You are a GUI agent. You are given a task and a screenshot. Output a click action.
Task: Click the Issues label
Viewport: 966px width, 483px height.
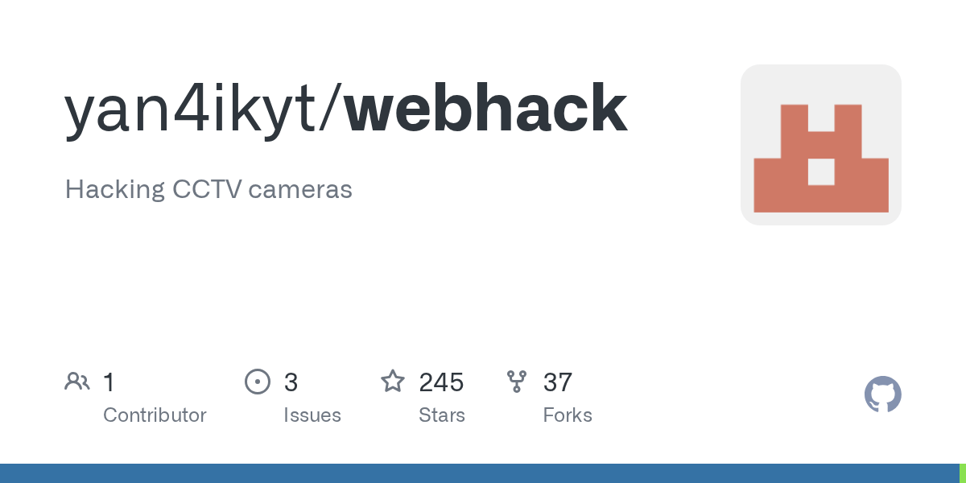coord(312,415)
